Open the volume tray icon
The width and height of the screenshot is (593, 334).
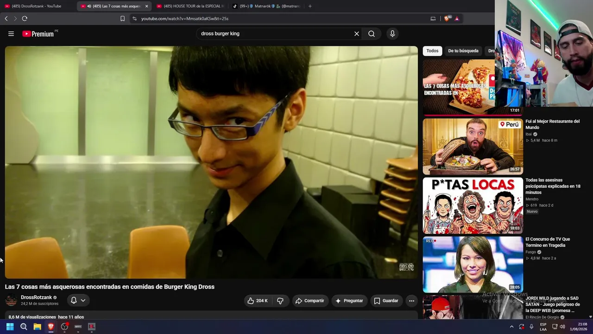[x=562, y=327]
